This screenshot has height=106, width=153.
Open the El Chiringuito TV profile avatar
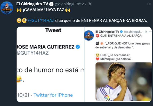(x=7, y=8)
